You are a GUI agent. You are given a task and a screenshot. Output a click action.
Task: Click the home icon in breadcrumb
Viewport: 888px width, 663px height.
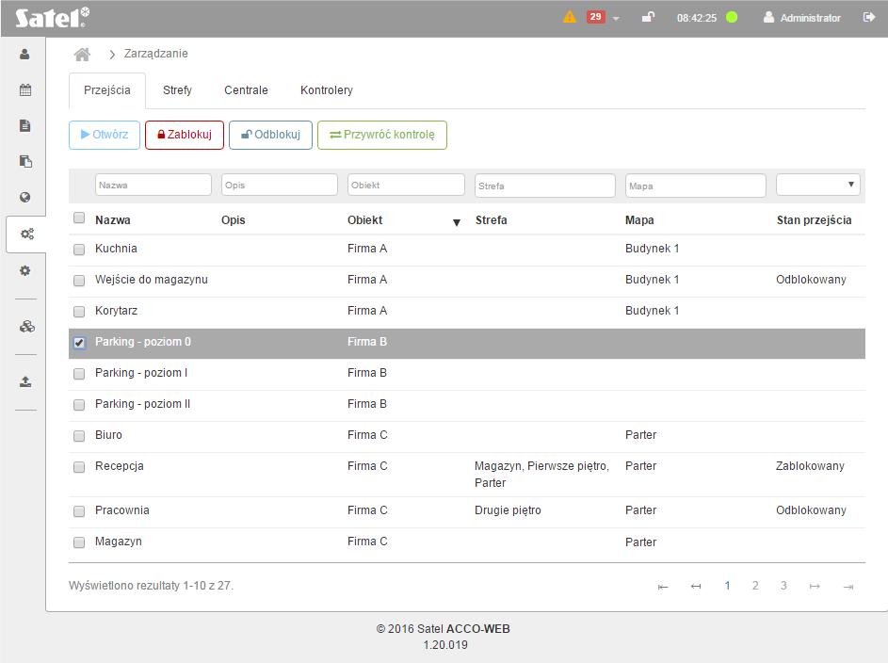click(82, 55)
